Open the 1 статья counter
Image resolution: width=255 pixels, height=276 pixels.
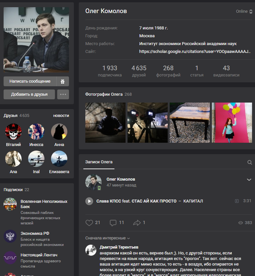197,71
